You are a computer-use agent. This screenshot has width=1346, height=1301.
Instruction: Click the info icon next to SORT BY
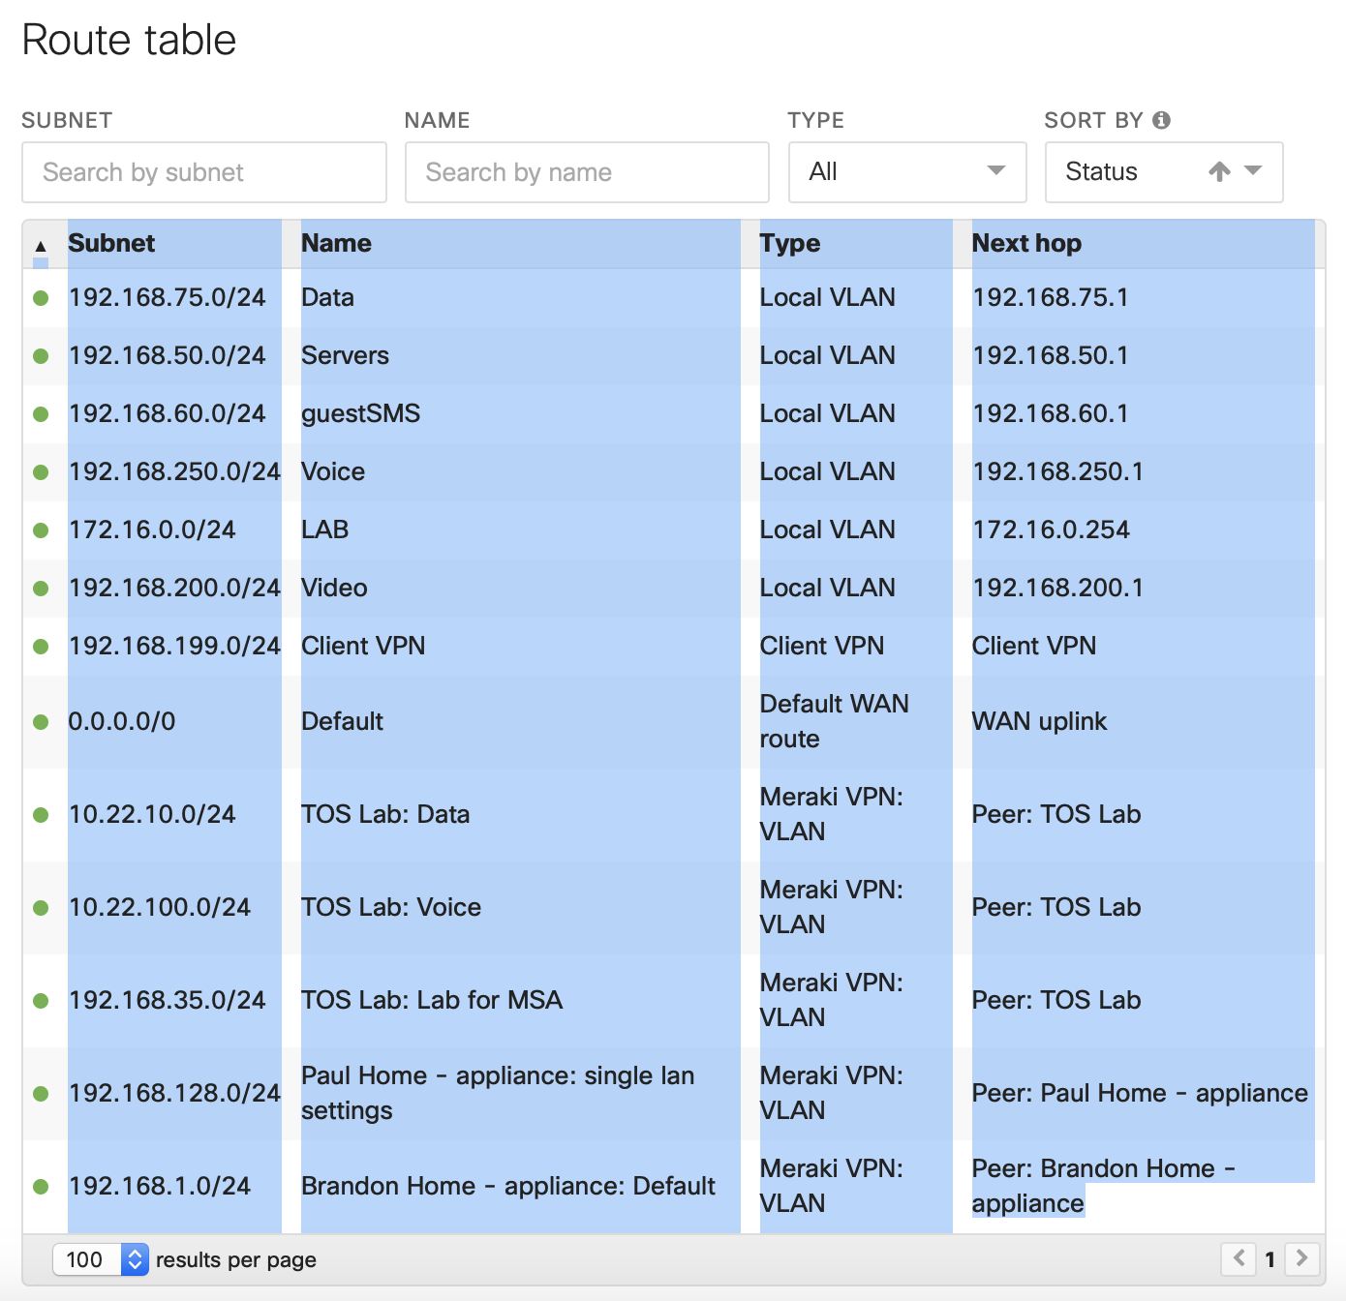(x=1161, y=120)
